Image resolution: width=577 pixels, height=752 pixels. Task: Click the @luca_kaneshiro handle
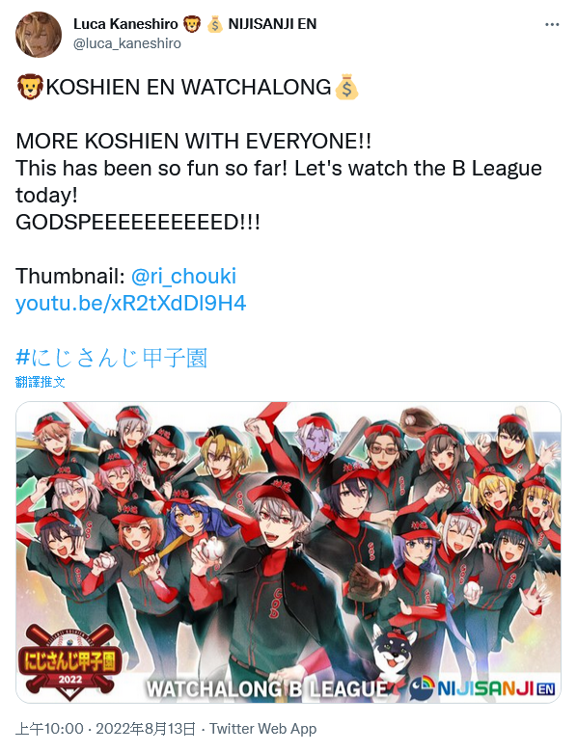(127, 43)
